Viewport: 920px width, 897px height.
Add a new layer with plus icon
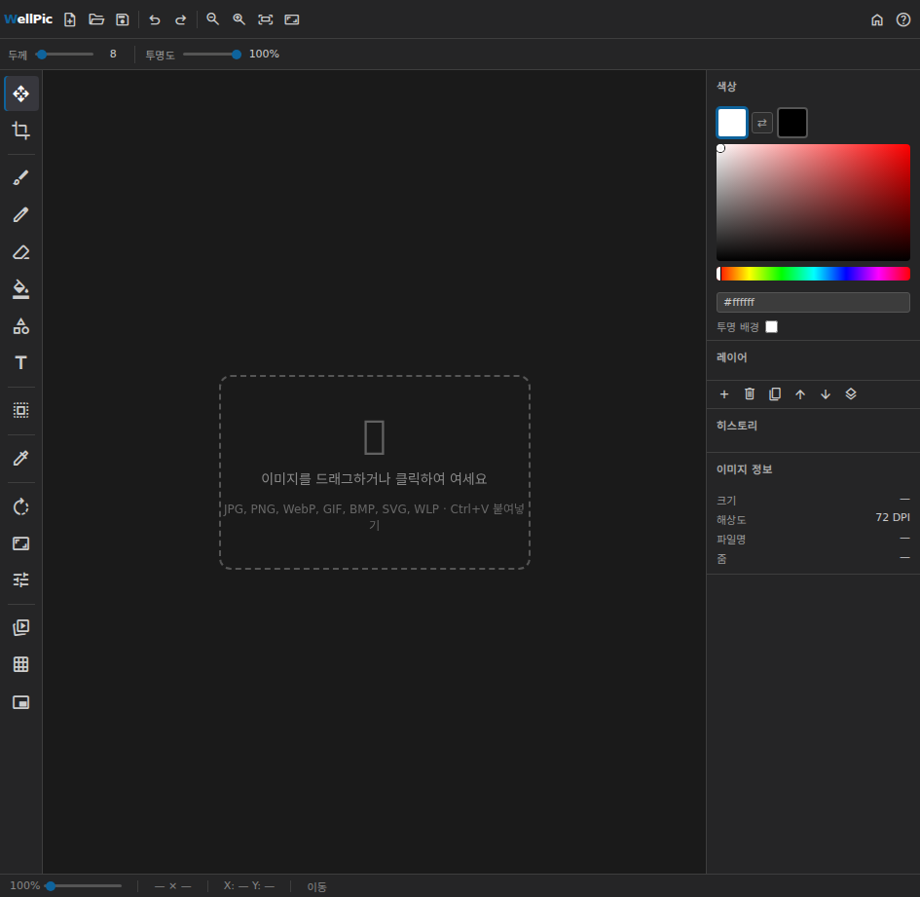(x=724, y=394)
